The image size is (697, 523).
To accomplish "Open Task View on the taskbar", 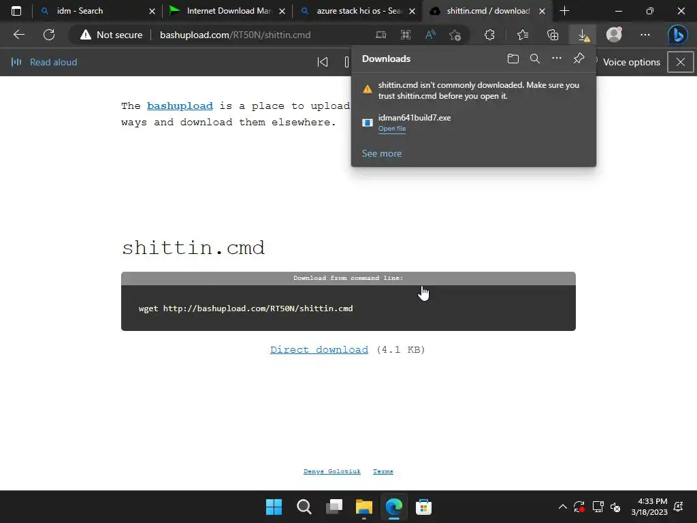I will click(334, 507).
